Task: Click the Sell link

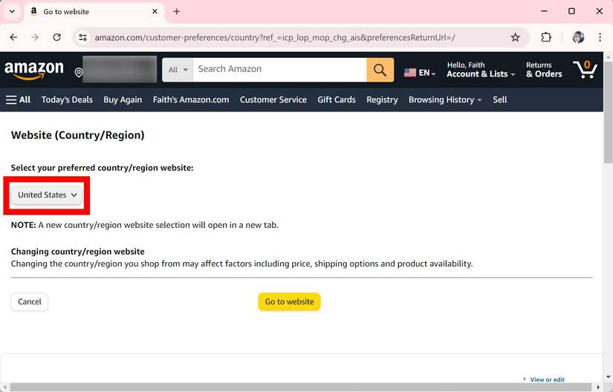Action: point(499,100)
